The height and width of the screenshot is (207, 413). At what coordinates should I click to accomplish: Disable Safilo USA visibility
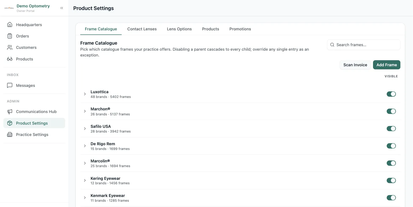391,129
